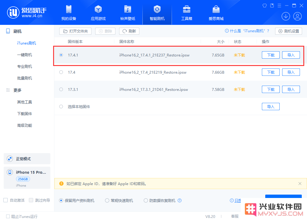Open the 我的设备 tab
The width and height of the screenshot is (307, 221).
(69, 13)
